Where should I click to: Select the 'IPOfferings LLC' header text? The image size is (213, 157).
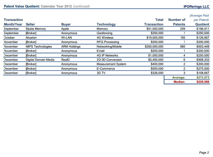196,6
